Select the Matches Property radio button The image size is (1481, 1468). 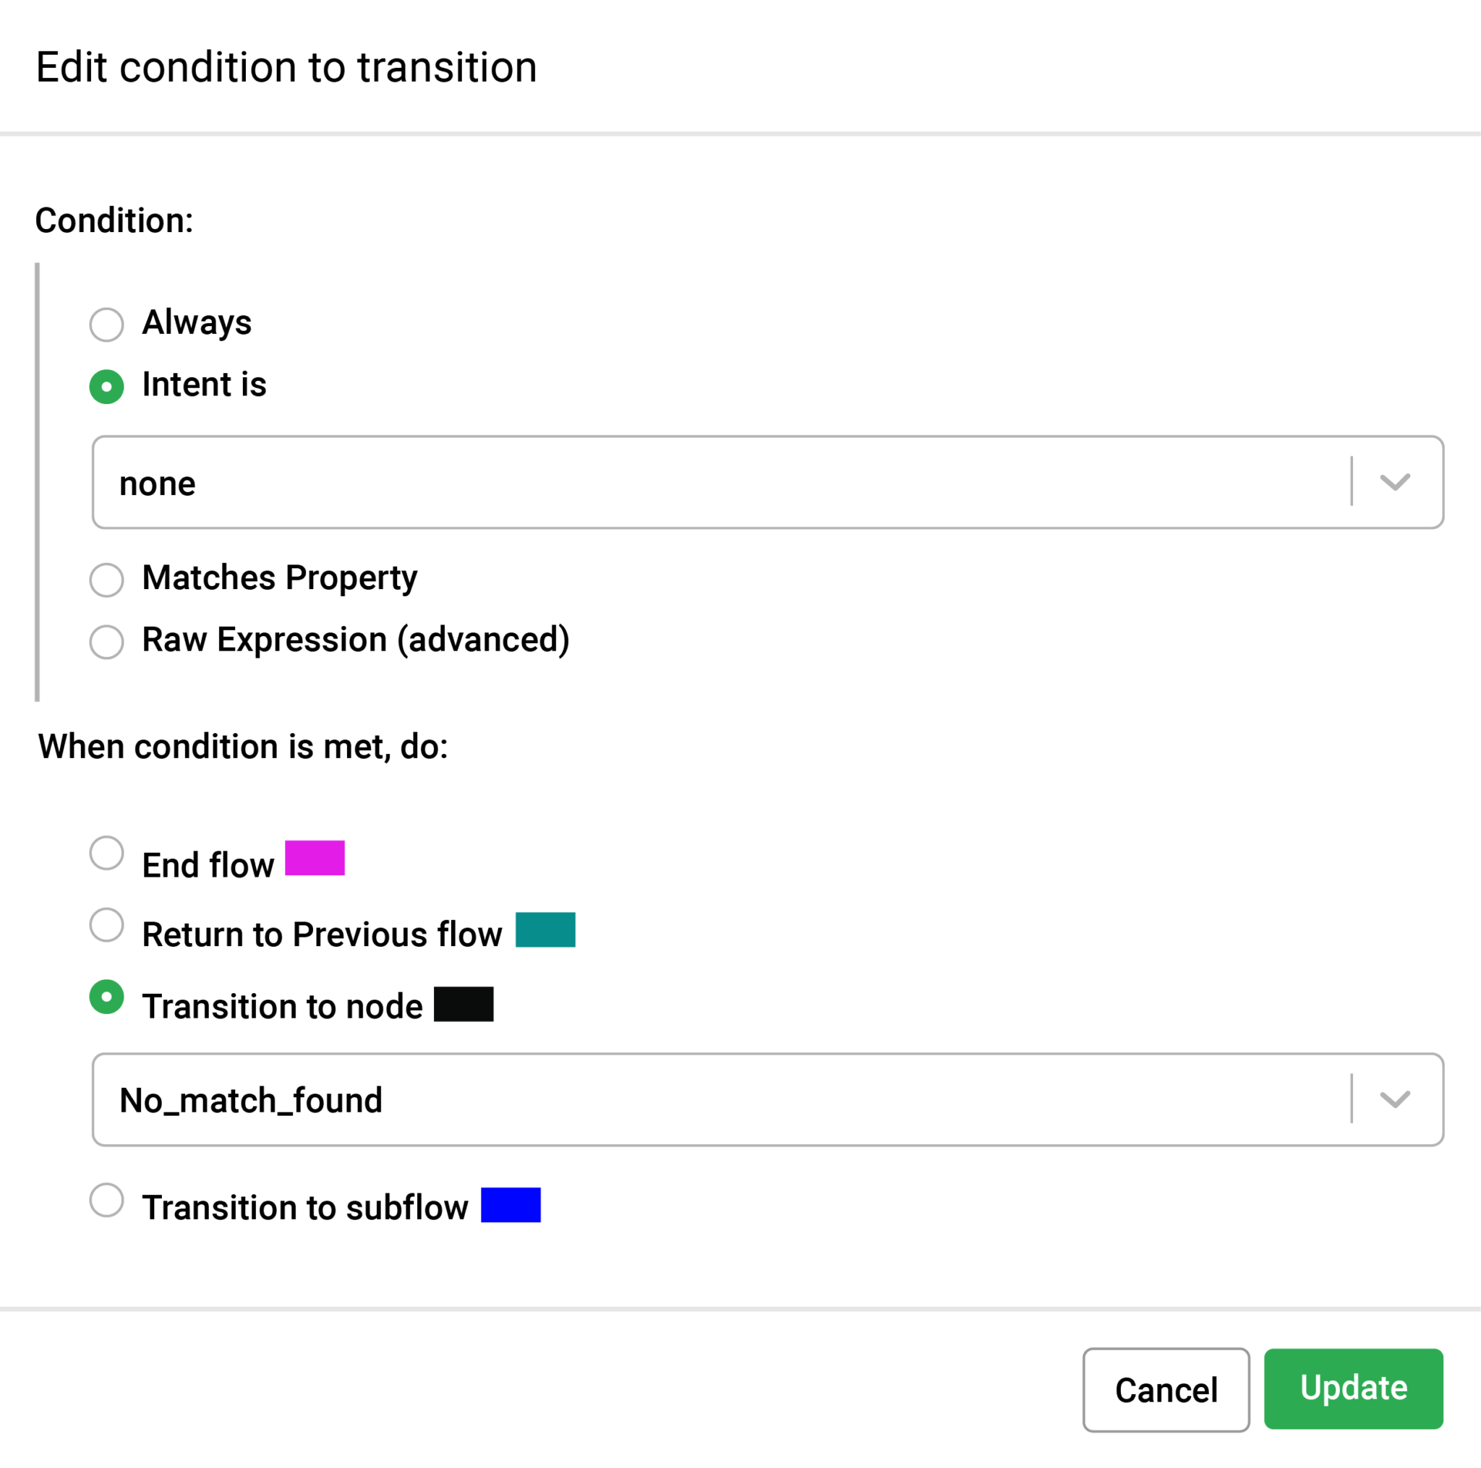tap(106, 580)
